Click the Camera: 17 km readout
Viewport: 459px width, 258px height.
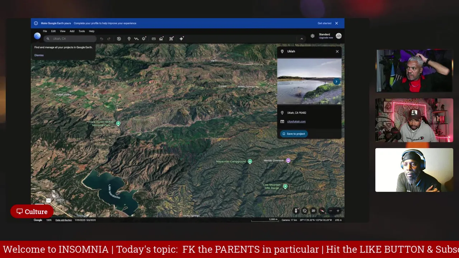pyautogui.click(x=289, y=220)
